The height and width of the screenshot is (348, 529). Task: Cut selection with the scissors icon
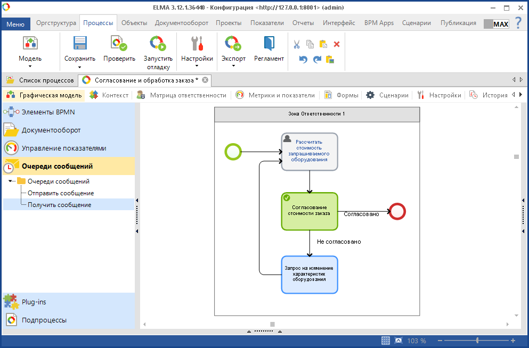[297, 44]
